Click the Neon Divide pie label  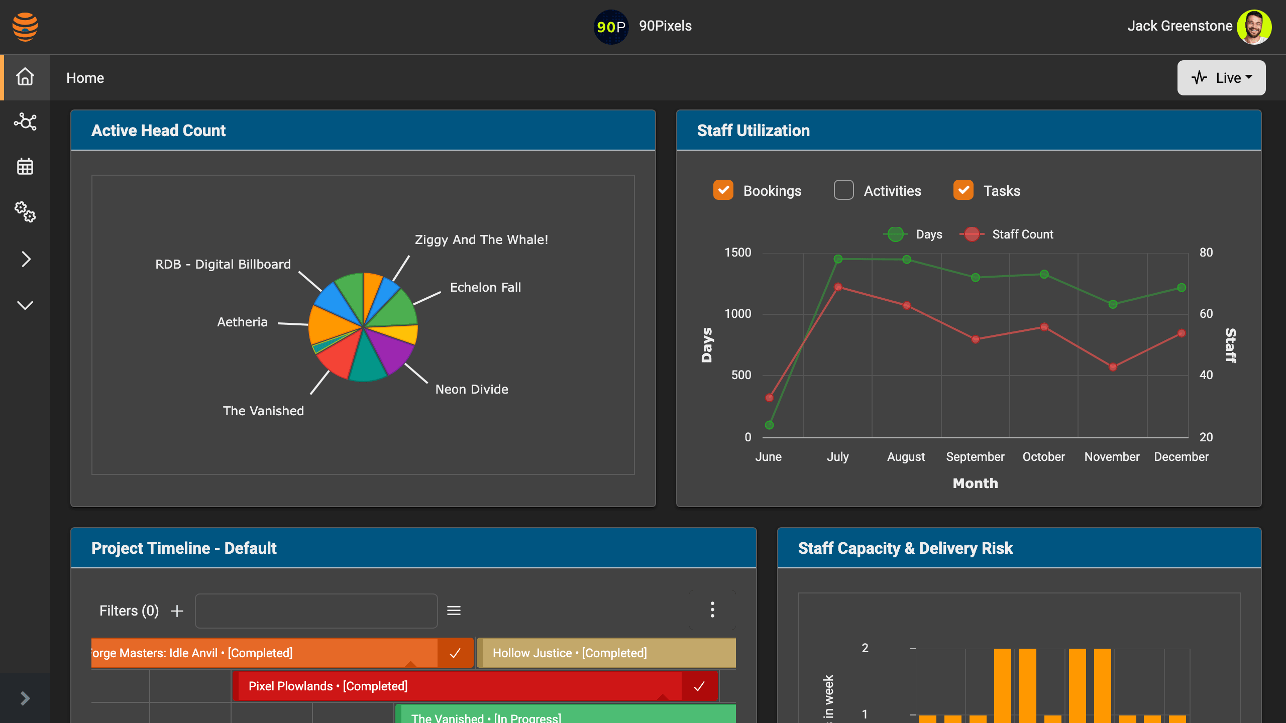[472, 389]
